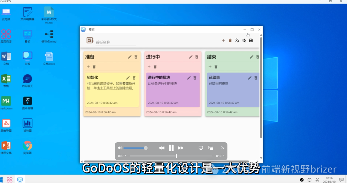Click the kanban window vertical scrollbar
347x183 pixels.
(261, 87)
